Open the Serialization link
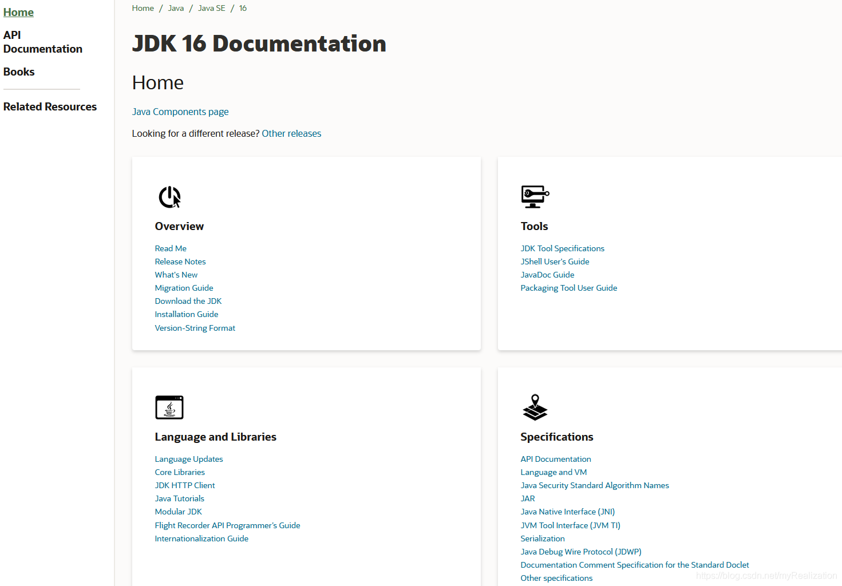This screenshot has width=842, height=586. click(x=543, y=539)
